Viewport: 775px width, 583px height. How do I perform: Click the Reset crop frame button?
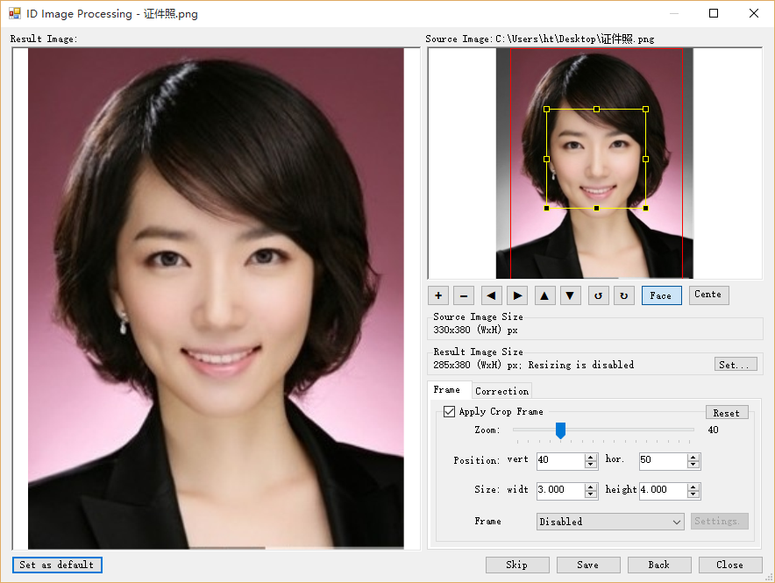coord(726,413)
